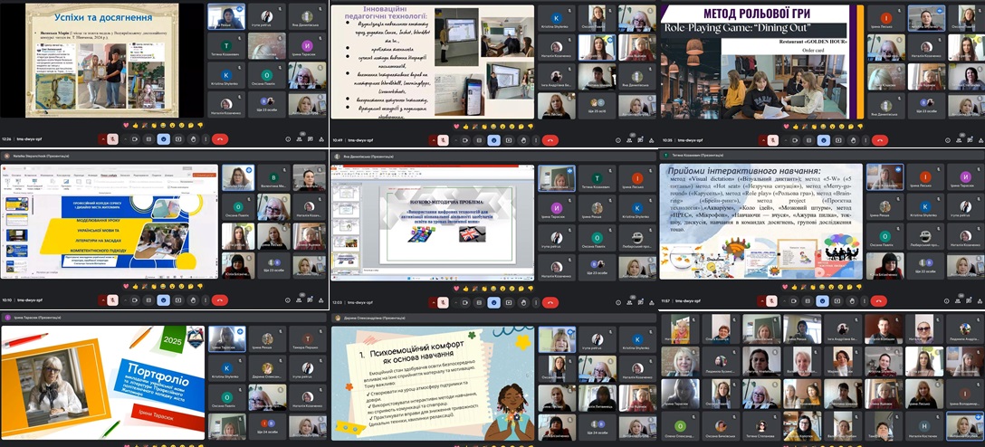Image resolution: width=985 pixels, height=447 pixels.
Task: Turn on camera in Інноваційні педагогічні технології meeting
Action: 464,140
